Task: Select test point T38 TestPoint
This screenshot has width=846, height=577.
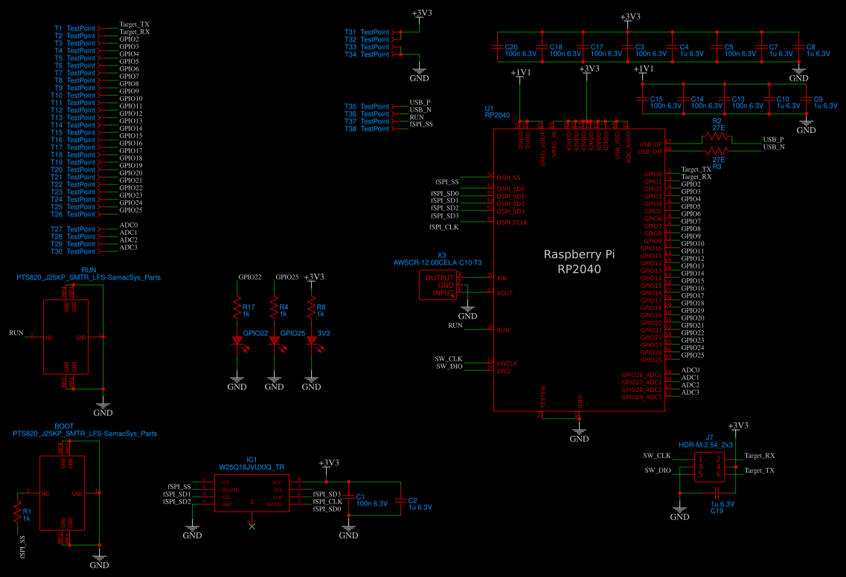Action: click(371, 129)
